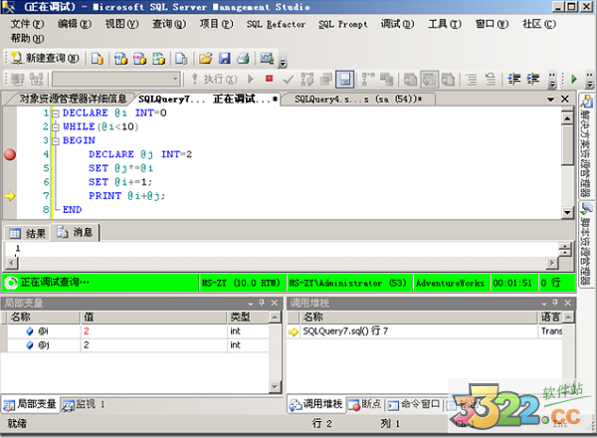Viewport: 597px width, 438px height.
Task: Select the @i variable row in Locals
Action: (44, 330)
